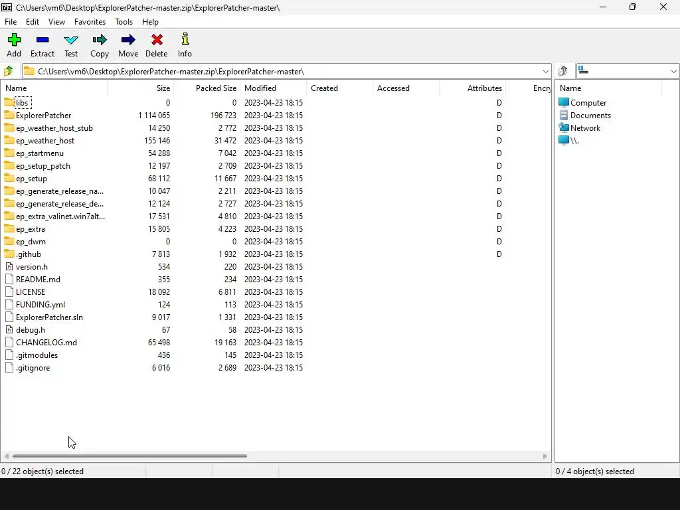Click the blue Extract toolbar icon
This screenshot has width=680, height=510.
click(x=42, y=40)
